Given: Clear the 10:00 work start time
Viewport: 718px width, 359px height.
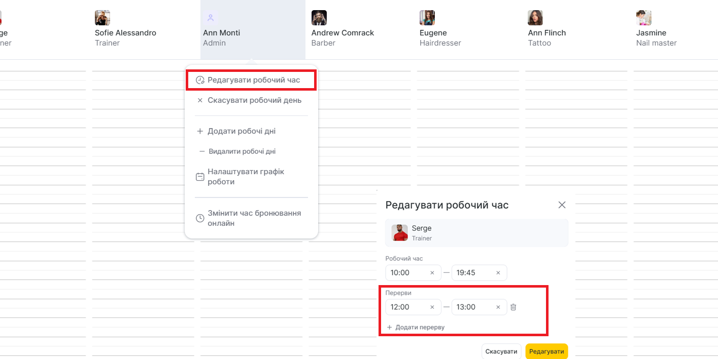Looking at the screenshot, I should click(432, 273).
